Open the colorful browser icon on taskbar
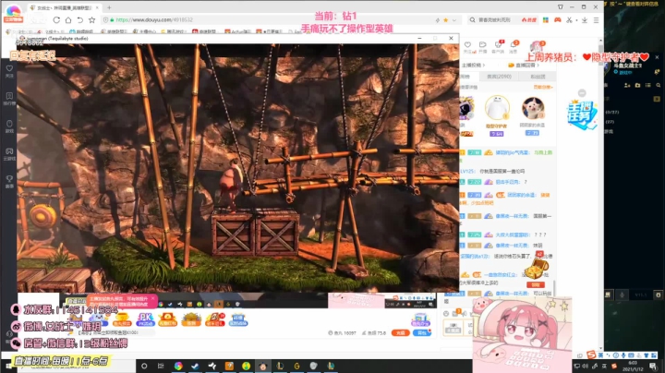The width and height of the screenshot is (665, 373). (178, 366)
